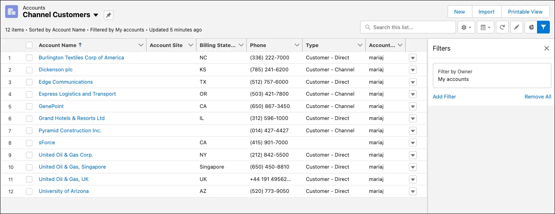Open row actions for University of Arizona
The image size is (555, 214).
[413, 191]
